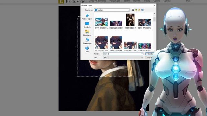207x116 pixels.
Task: Open Viajes menu on the website
Action: [147, 1]
